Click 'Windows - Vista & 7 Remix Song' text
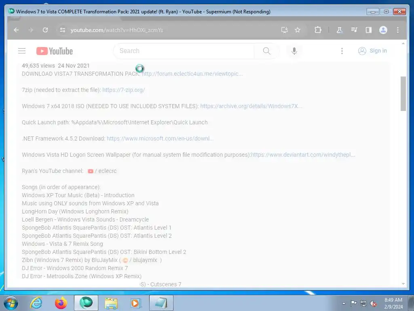The height and width of the screenshot is (311, 414). (62, 244)
